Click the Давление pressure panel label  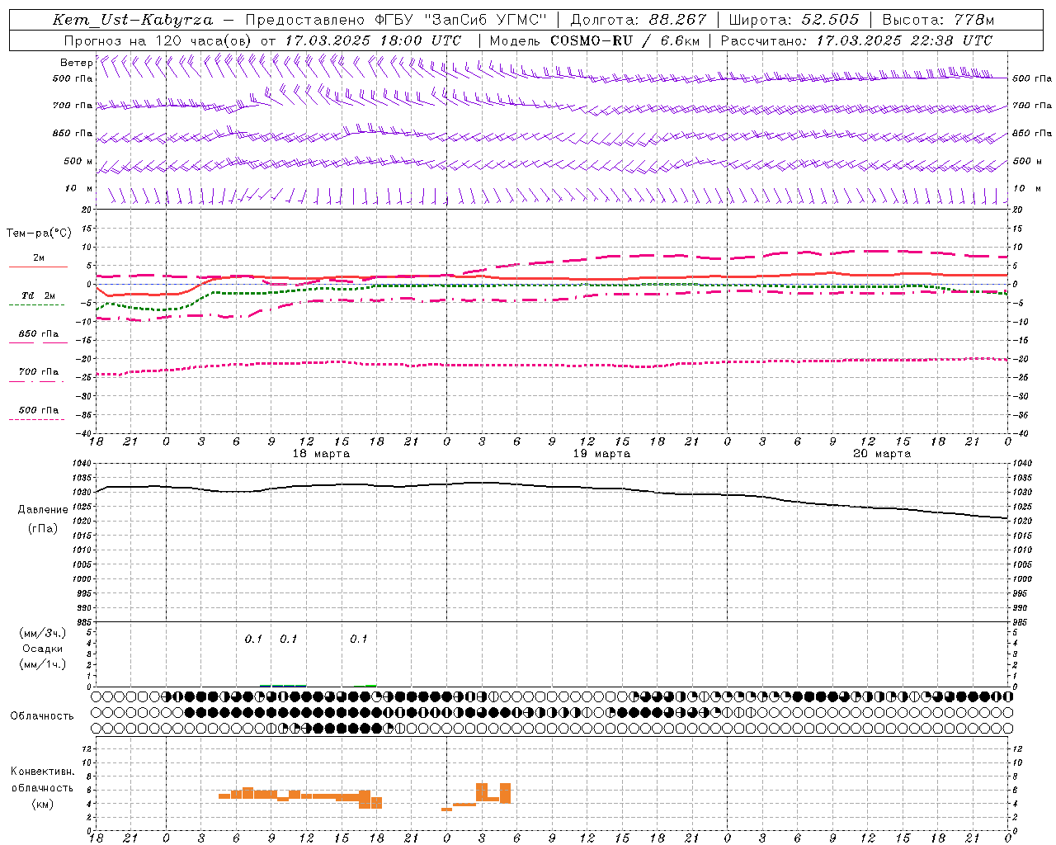coord(43,510)
